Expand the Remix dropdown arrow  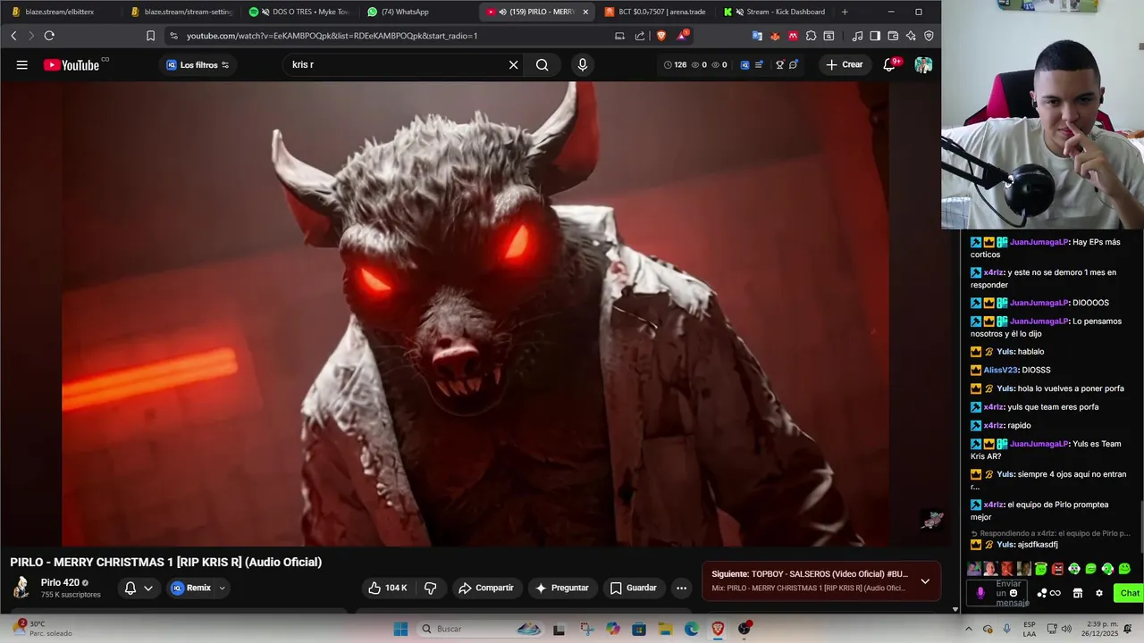point(222,588)
